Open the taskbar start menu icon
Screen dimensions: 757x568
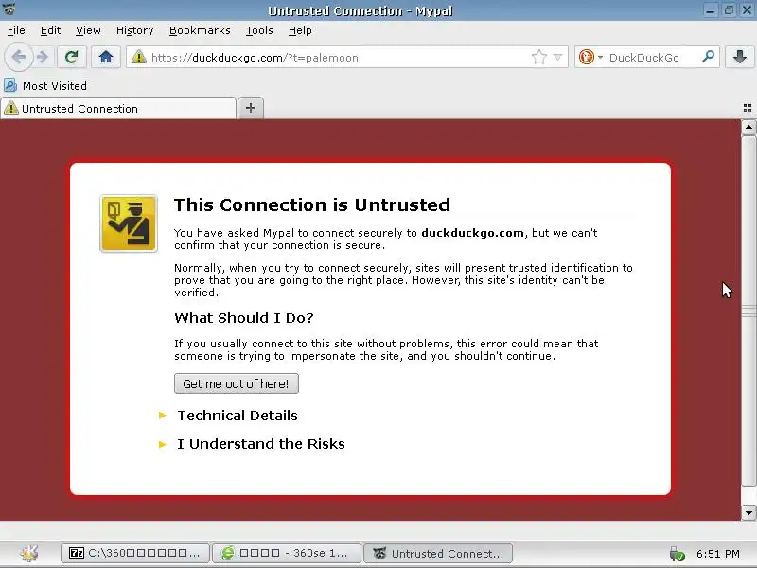[x=29, y=553]
